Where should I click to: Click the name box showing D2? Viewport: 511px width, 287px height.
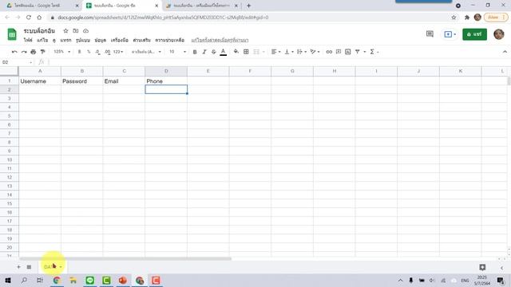click(17, 62)
